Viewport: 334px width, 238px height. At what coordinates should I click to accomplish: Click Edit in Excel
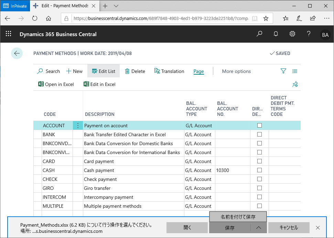(x=99, y=84)
